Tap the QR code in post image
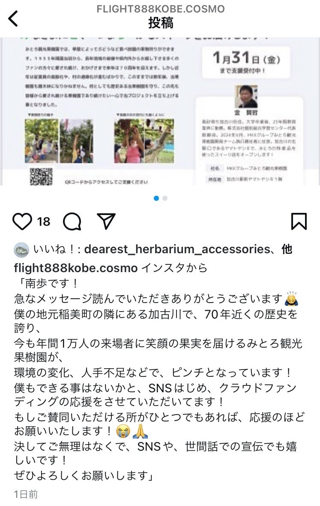320x506 pixels. [41, 176]
